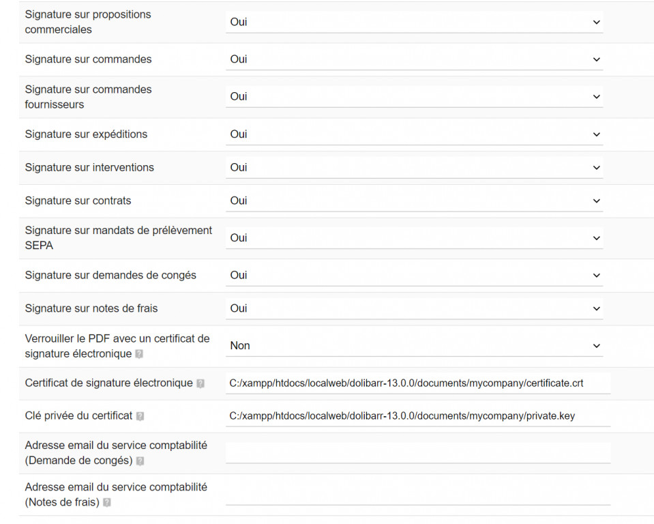Open the 'Signature sur propositions commerciales' dropdown
The width and height of the screenshot is (654, 524).
[x=414, y=22]
